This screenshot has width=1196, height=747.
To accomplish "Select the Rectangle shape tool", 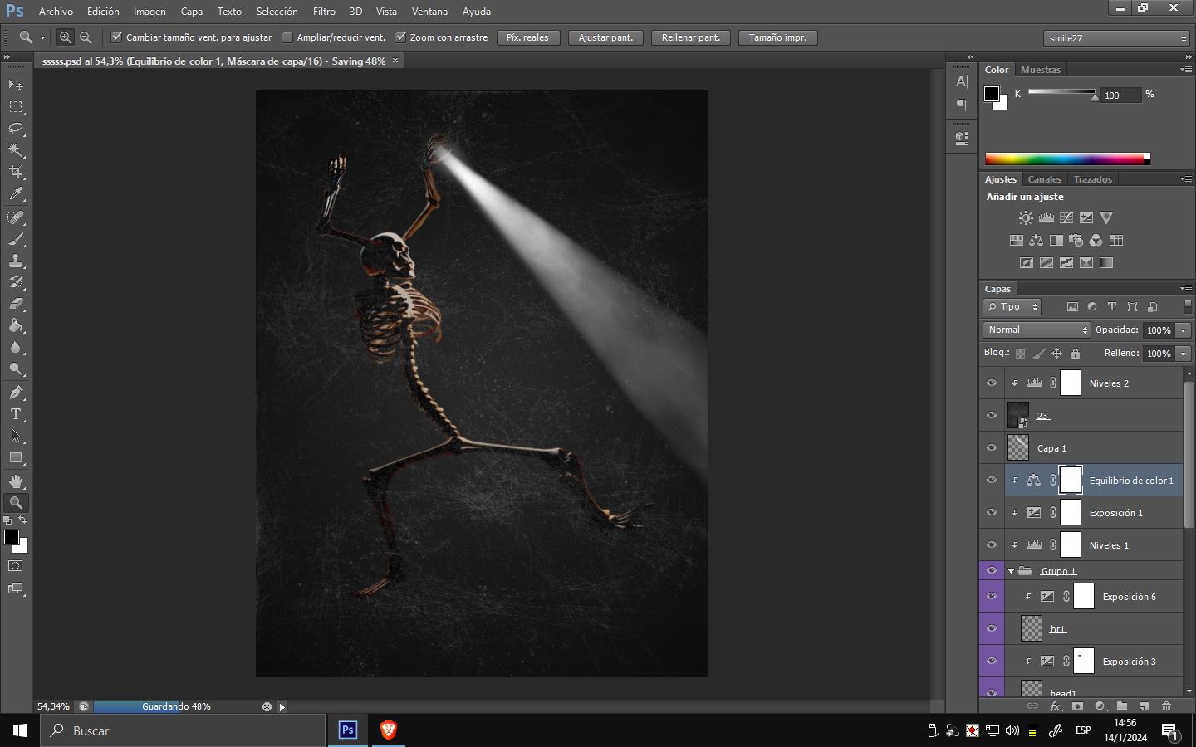I will [16, 457].
